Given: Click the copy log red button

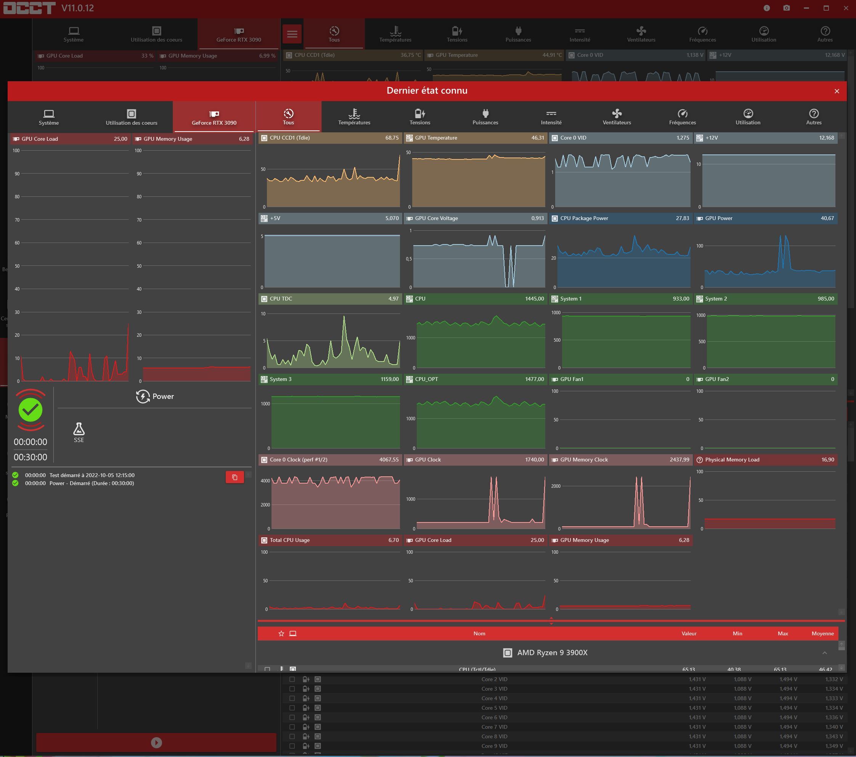Looking at the screenshot, I should (x=234, y=477).
